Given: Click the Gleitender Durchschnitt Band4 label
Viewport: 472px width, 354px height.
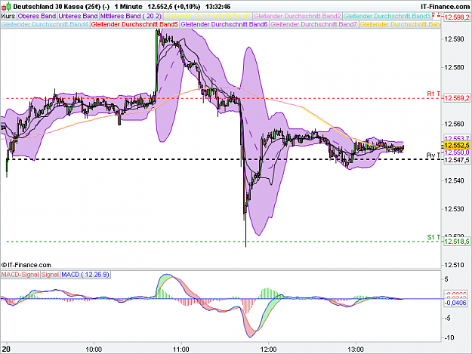Looking at the screenshot, I should pos(45,24).
